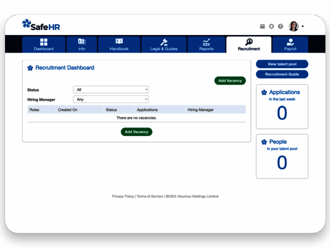Open Legal & Guides tab
Viewport: 330px width, 248px height.
(164, 45)
